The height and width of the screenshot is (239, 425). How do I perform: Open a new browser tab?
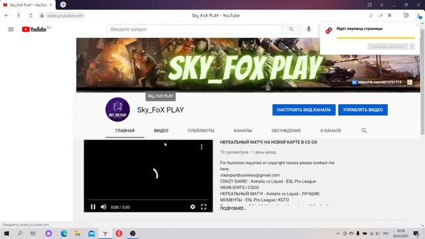[63, 5]
